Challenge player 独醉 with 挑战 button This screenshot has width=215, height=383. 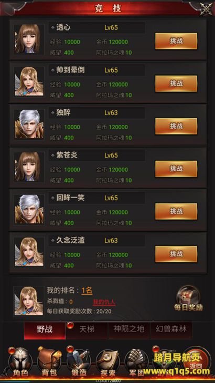[176, 126]
